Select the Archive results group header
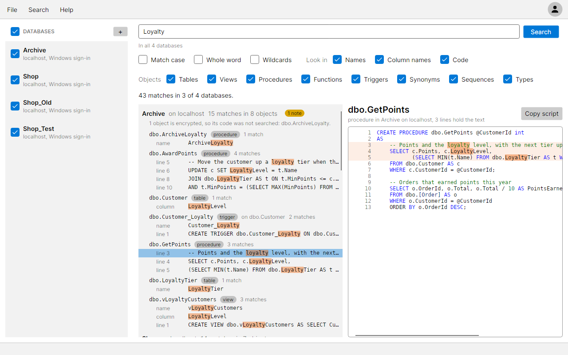Image resolution: width=568 pixels, height=355 pixels. pos(241,114)
